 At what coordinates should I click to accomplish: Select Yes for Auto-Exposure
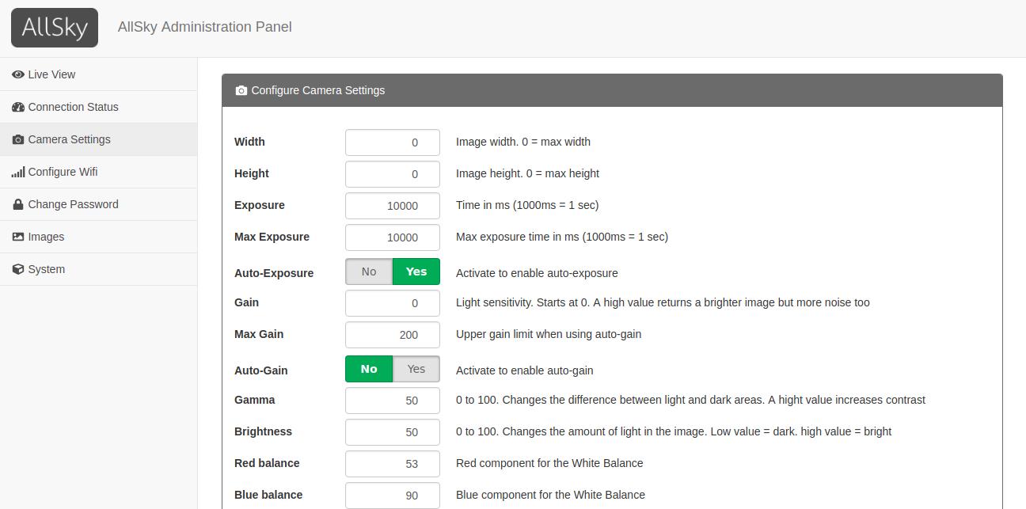click(x=416, y=272)
